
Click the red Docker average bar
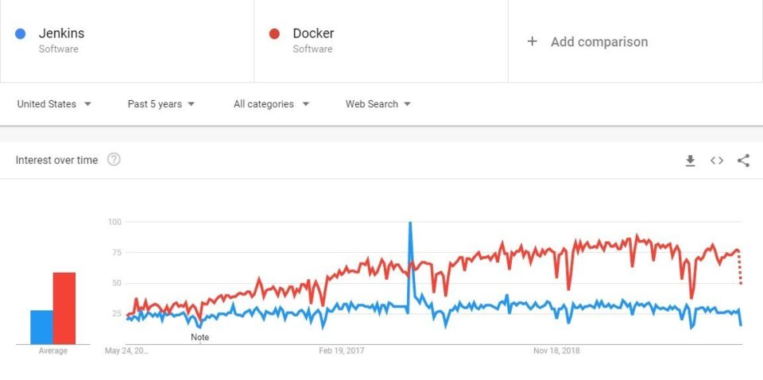pos(64,308)
